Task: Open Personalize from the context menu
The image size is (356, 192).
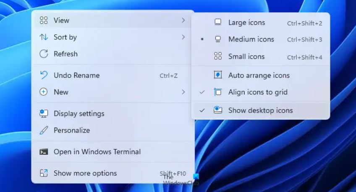Action: tap(113, 130)
